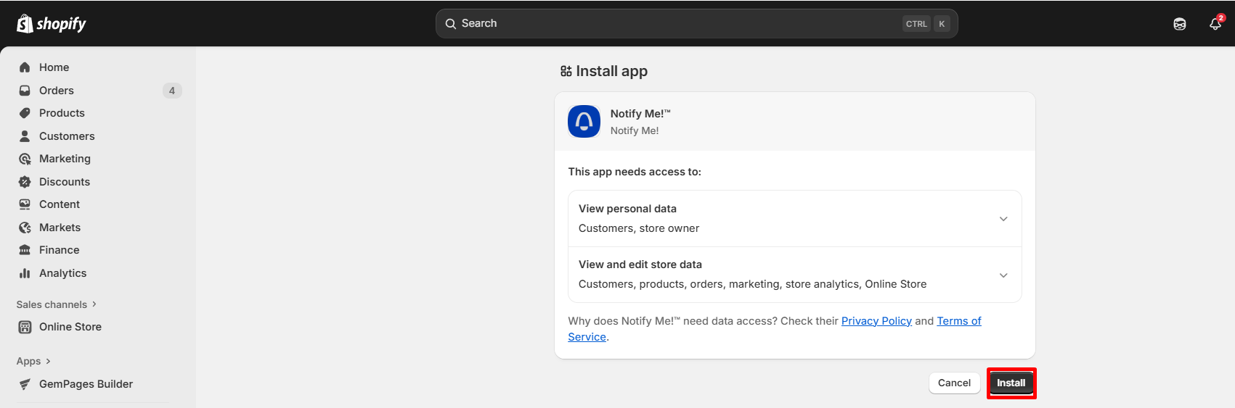
Task: Expand the View personal data permission
Action: [x=1003, y=219]
